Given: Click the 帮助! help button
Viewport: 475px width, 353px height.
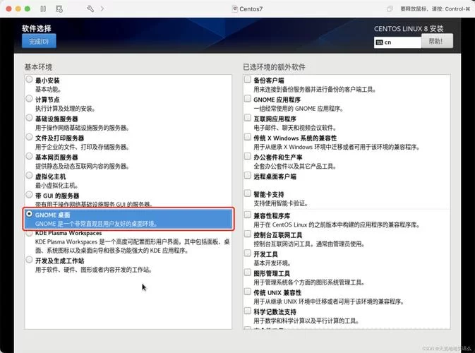Looking at the screenshot, I should [437, 41].
